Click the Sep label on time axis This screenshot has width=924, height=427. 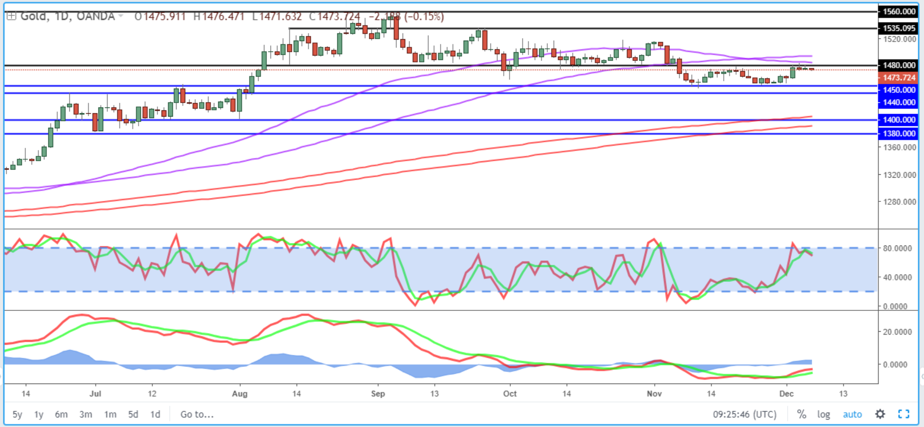378,394
